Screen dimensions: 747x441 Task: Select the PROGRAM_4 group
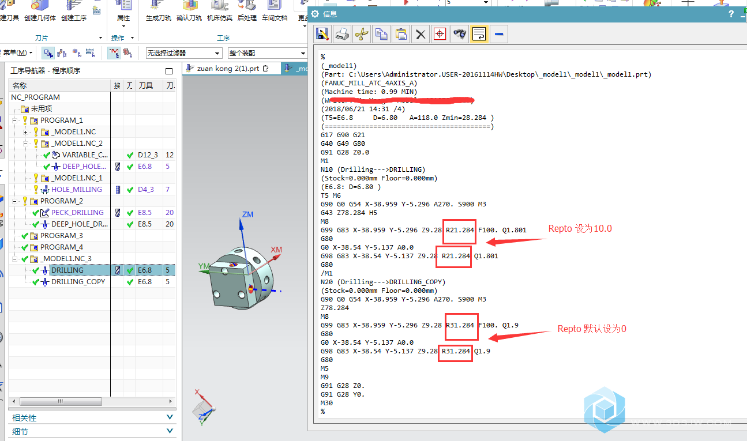pyautogui.click(x=62, y=247)
